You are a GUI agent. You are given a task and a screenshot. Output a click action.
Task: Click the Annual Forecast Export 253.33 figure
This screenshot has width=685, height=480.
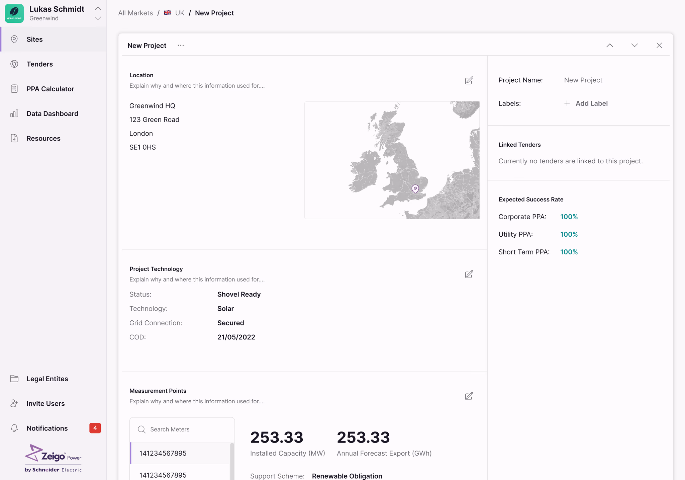tap(363, 437)
